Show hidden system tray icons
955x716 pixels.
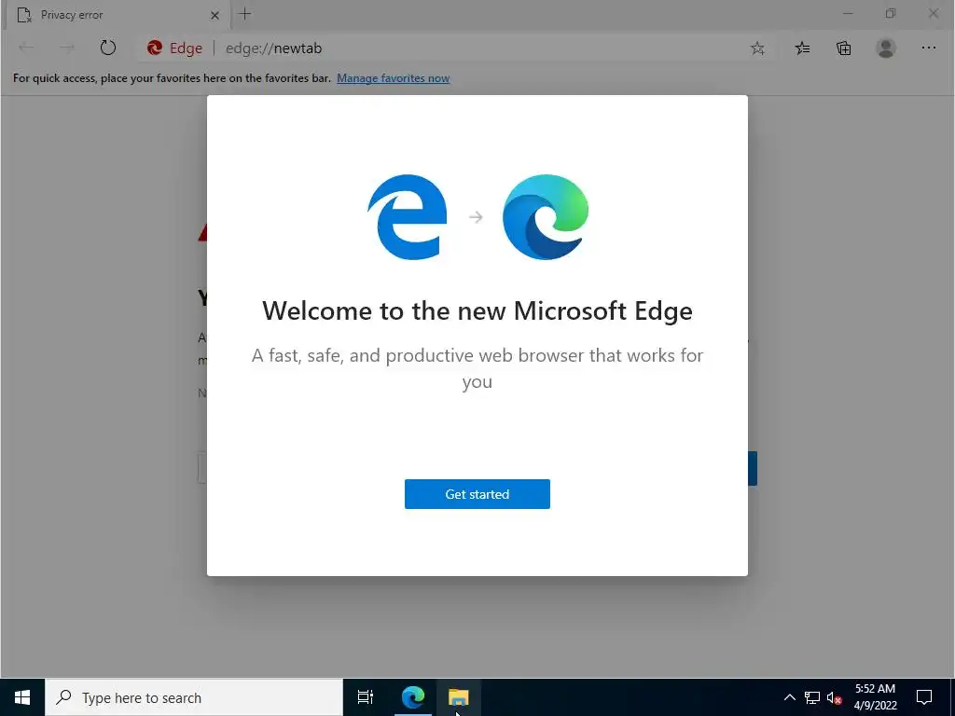[789, 697]
